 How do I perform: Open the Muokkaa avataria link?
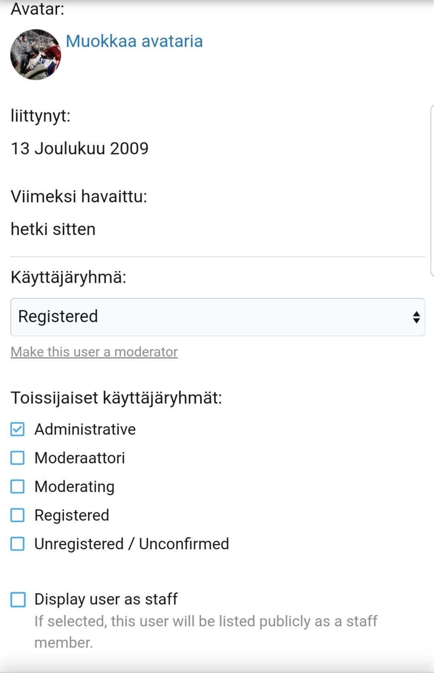click(x=134, y=41)
